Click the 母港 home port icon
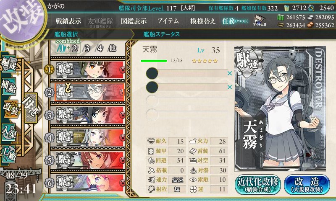This screenshot has height=201, width=336. click(31, 108)
